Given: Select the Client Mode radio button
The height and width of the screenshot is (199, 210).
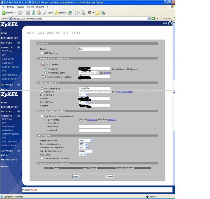Looking at the screenshot, I should pos(46,123).
